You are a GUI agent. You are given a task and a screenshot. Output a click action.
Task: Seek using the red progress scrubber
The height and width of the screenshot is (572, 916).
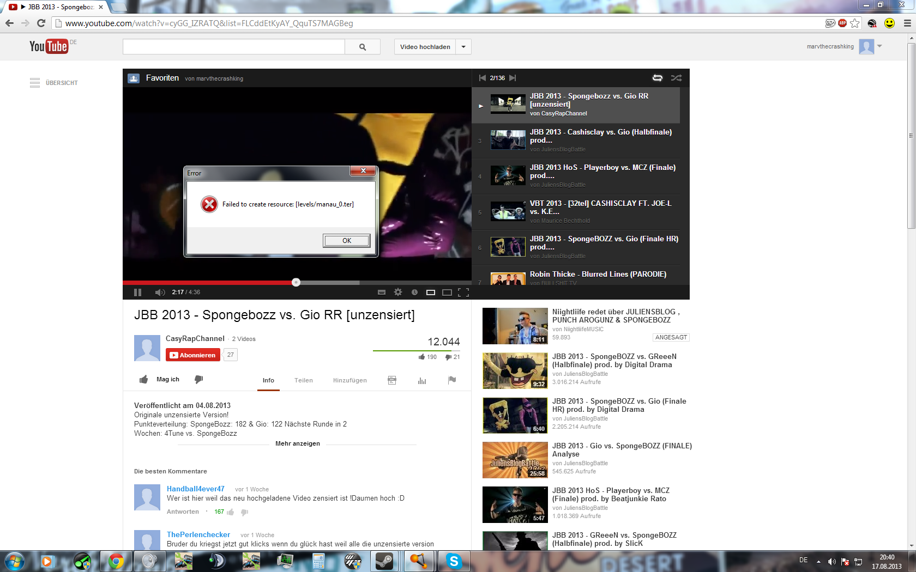coord(296,282)
